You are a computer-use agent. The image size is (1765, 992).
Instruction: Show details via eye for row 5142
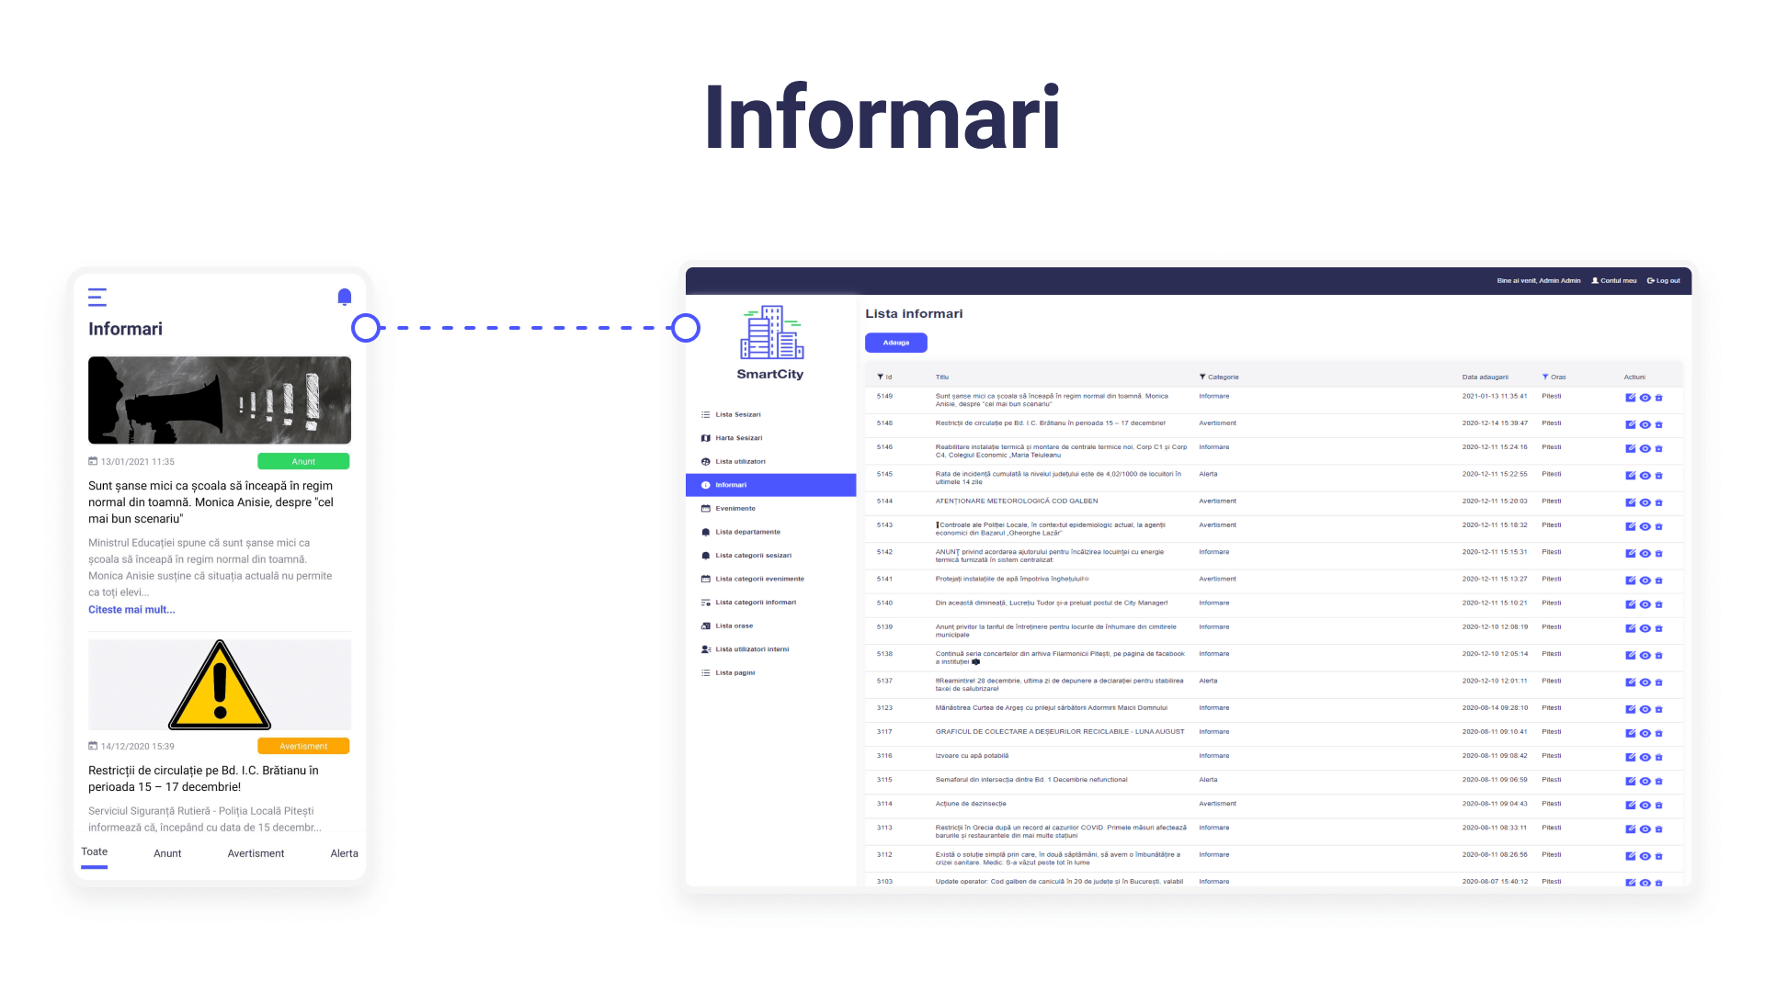pyautogui.click(x=1645, y=554)
